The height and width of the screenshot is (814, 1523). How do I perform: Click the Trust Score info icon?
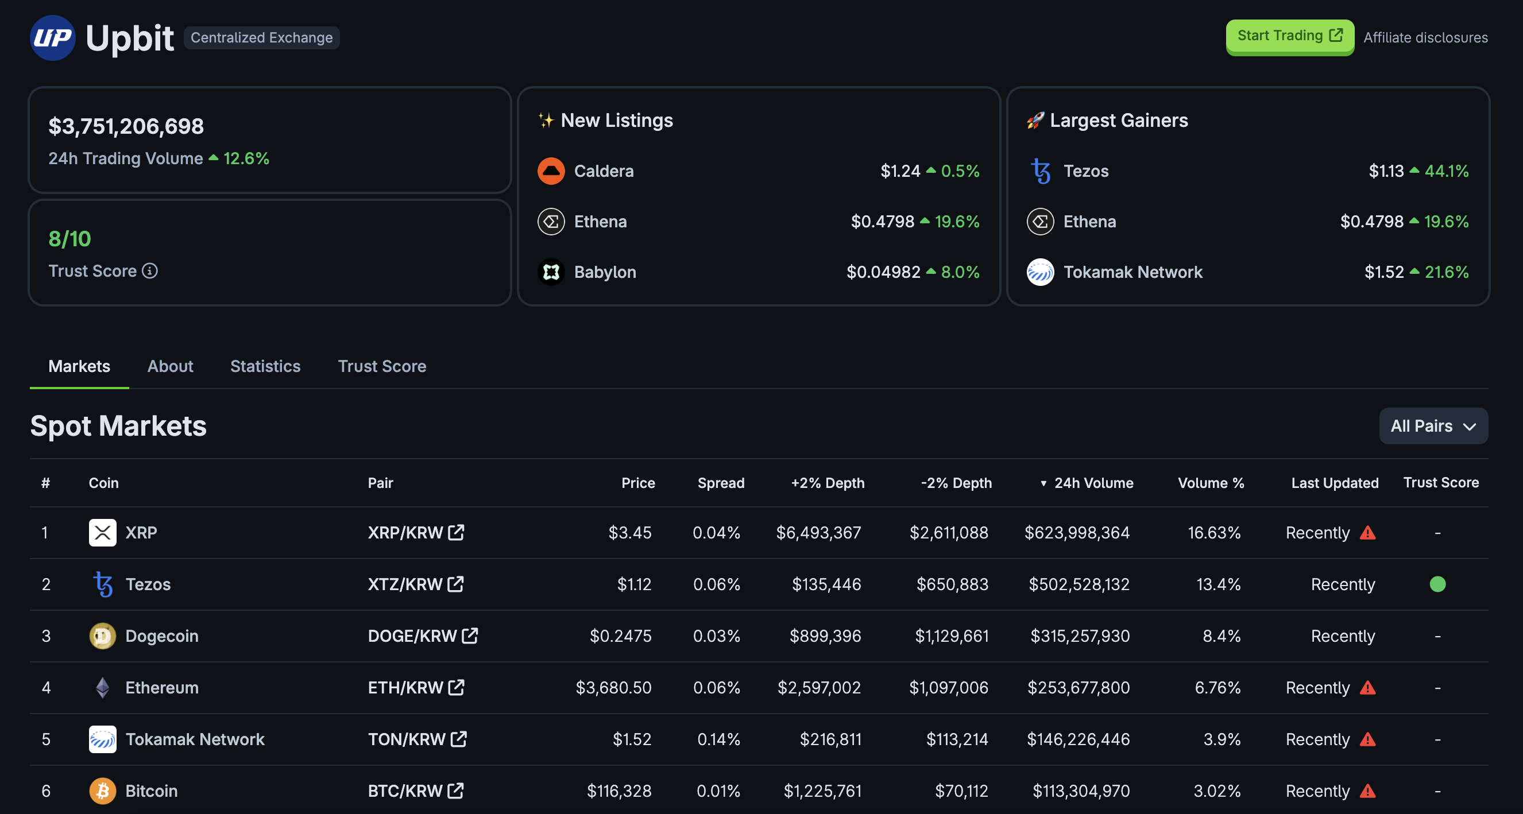pos(149,271)
